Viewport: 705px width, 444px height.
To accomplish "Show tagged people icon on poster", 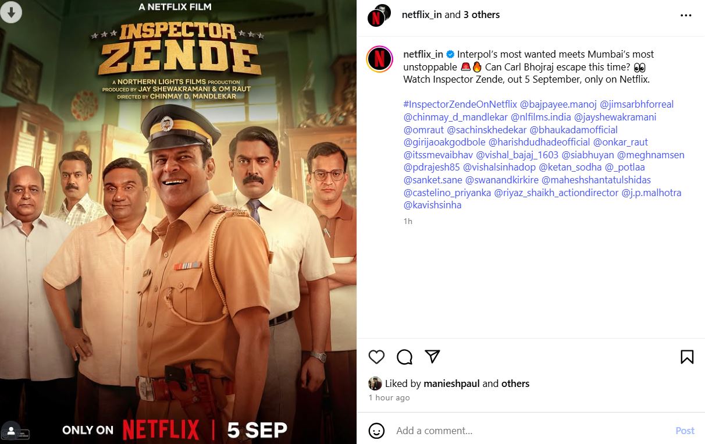I will [10, 431].
